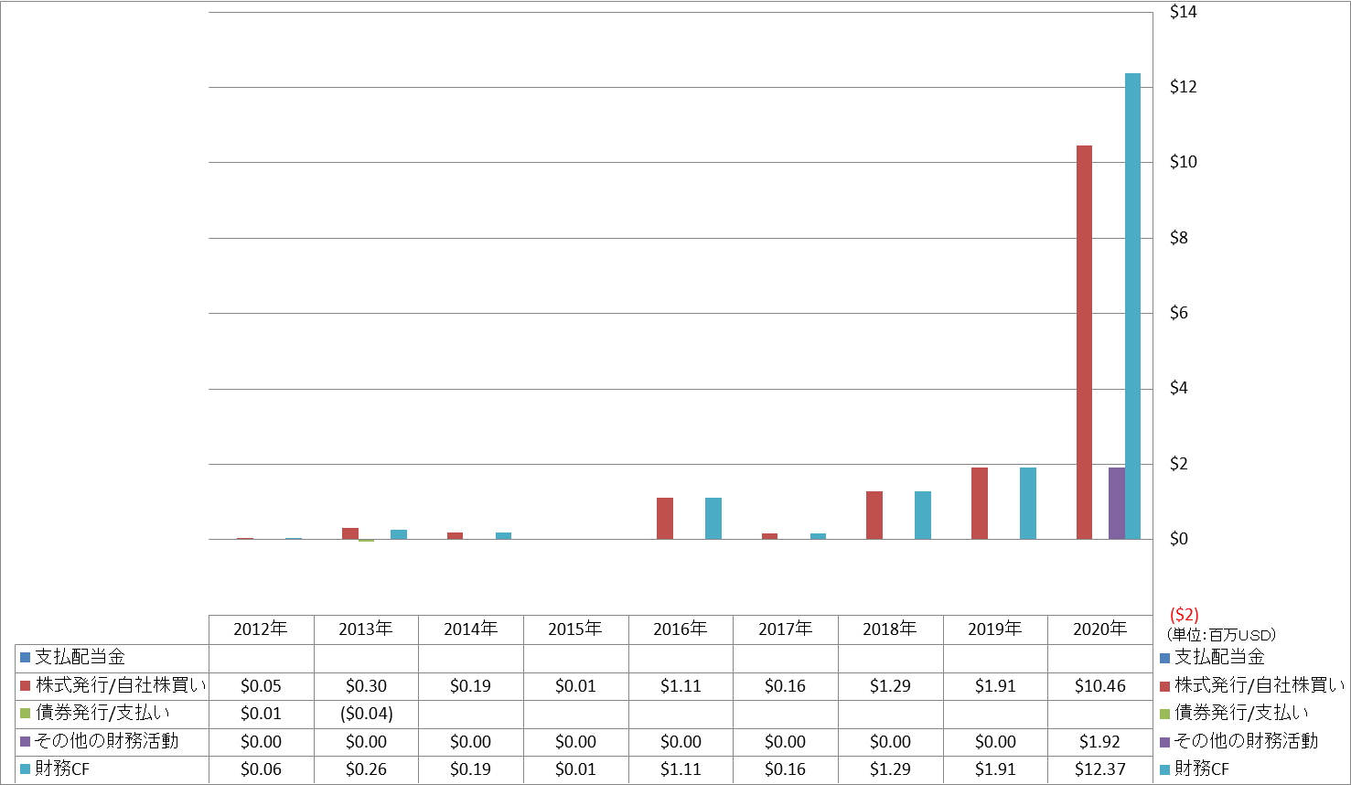
Task: Select the tall red 2020 株式発行 bar
Action: point(1084,342)
